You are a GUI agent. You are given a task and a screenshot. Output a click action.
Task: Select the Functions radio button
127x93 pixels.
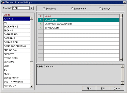tap(44, 8)
